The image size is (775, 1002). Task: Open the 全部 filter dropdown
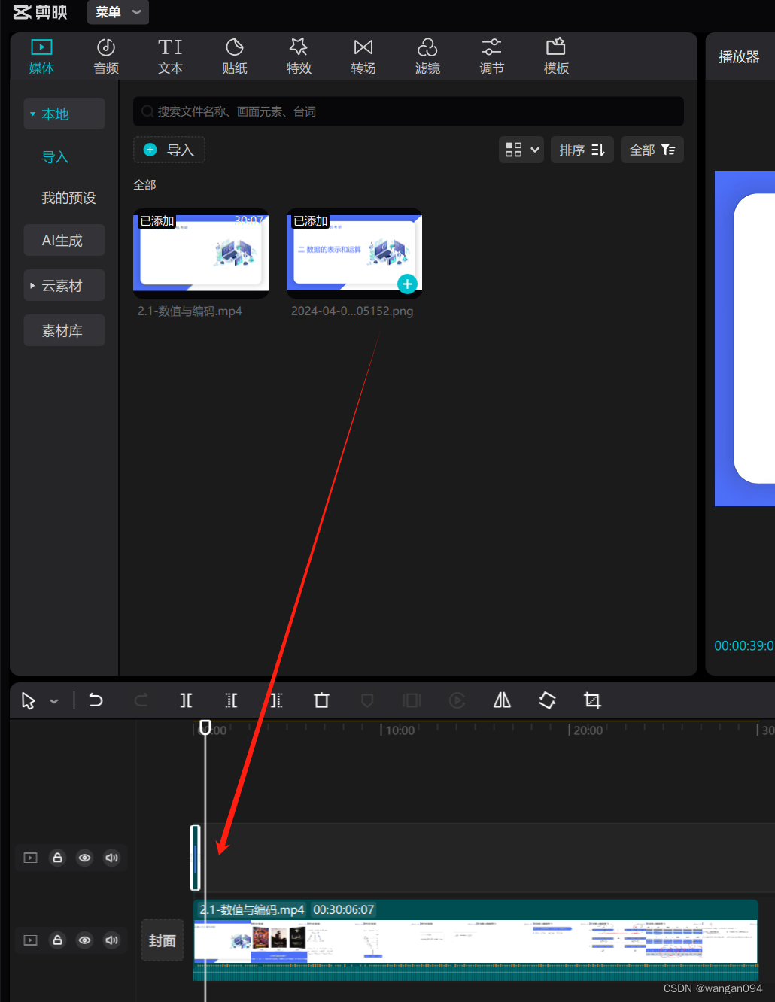point(652,150)
